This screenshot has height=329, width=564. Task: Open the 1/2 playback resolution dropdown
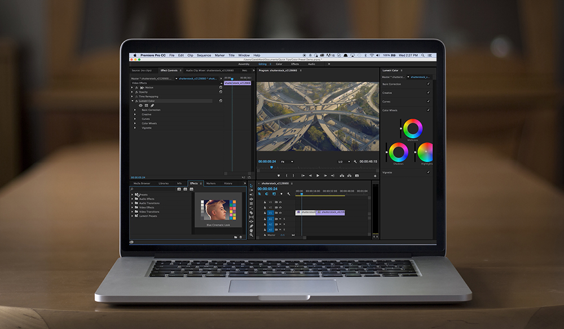pos(344,161)
